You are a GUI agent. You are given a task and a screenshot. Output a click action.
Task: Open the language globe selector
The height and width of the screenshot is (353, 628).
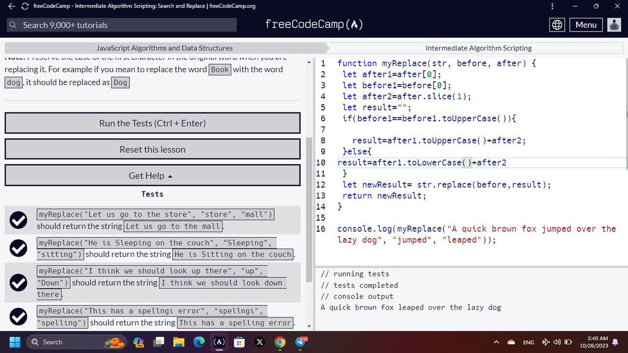[x=557, y=25]
